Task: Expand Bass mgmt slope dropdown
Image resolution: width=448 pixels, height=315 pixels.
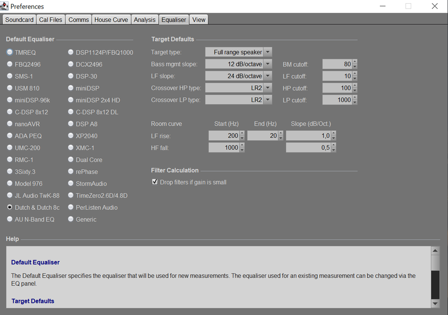Action: click(x=238, y=64)
